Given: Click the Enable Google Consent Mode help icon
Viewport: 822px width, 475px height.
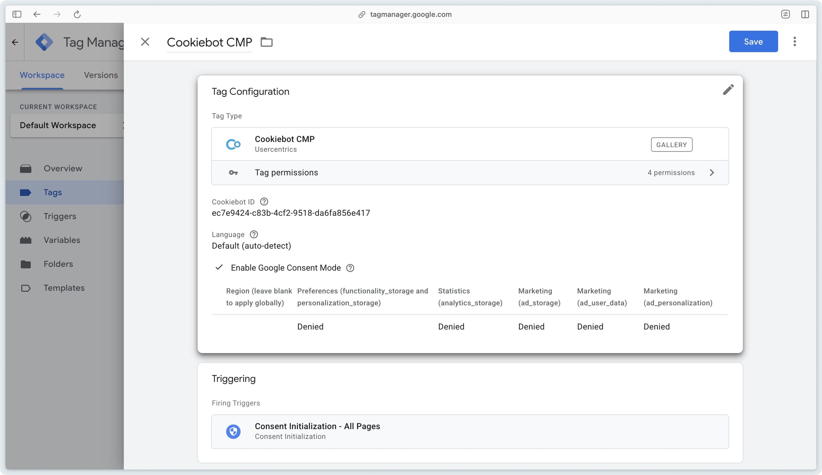Looking at the screenshot, I should [x=350, y=268].
